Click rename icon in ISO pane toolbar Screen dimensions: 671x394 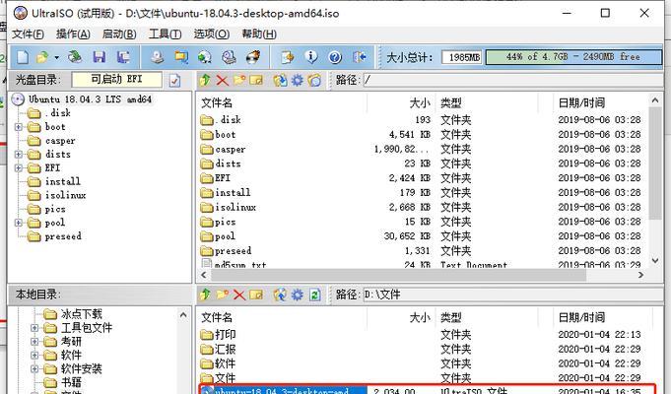coord(256,80)
